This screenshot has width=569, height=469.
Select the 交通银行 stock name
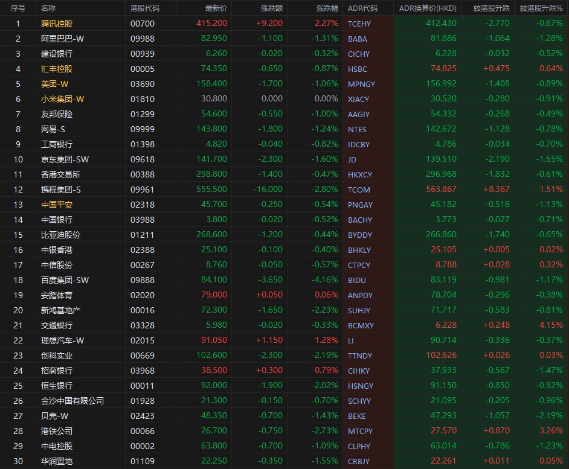[57, 325]
